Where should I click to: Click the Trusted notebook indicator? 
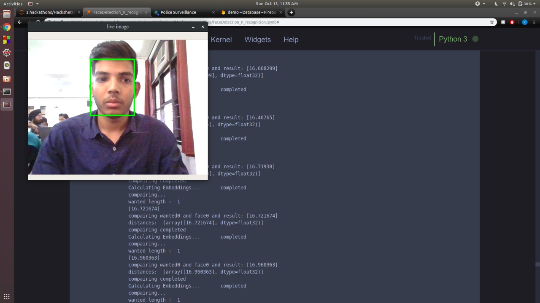point(422,38)
